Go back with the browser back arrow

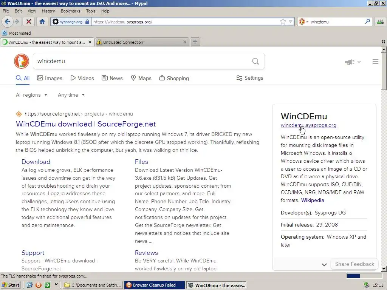8,22
